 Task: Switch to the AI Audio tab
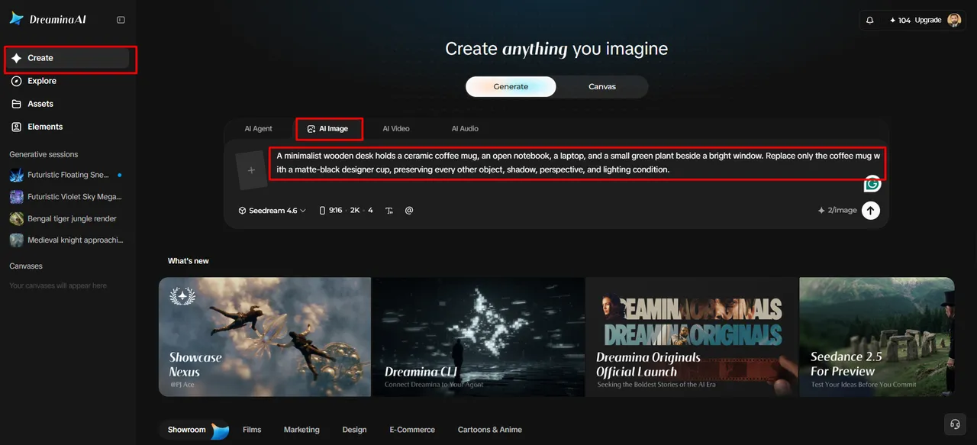(465, 129)
